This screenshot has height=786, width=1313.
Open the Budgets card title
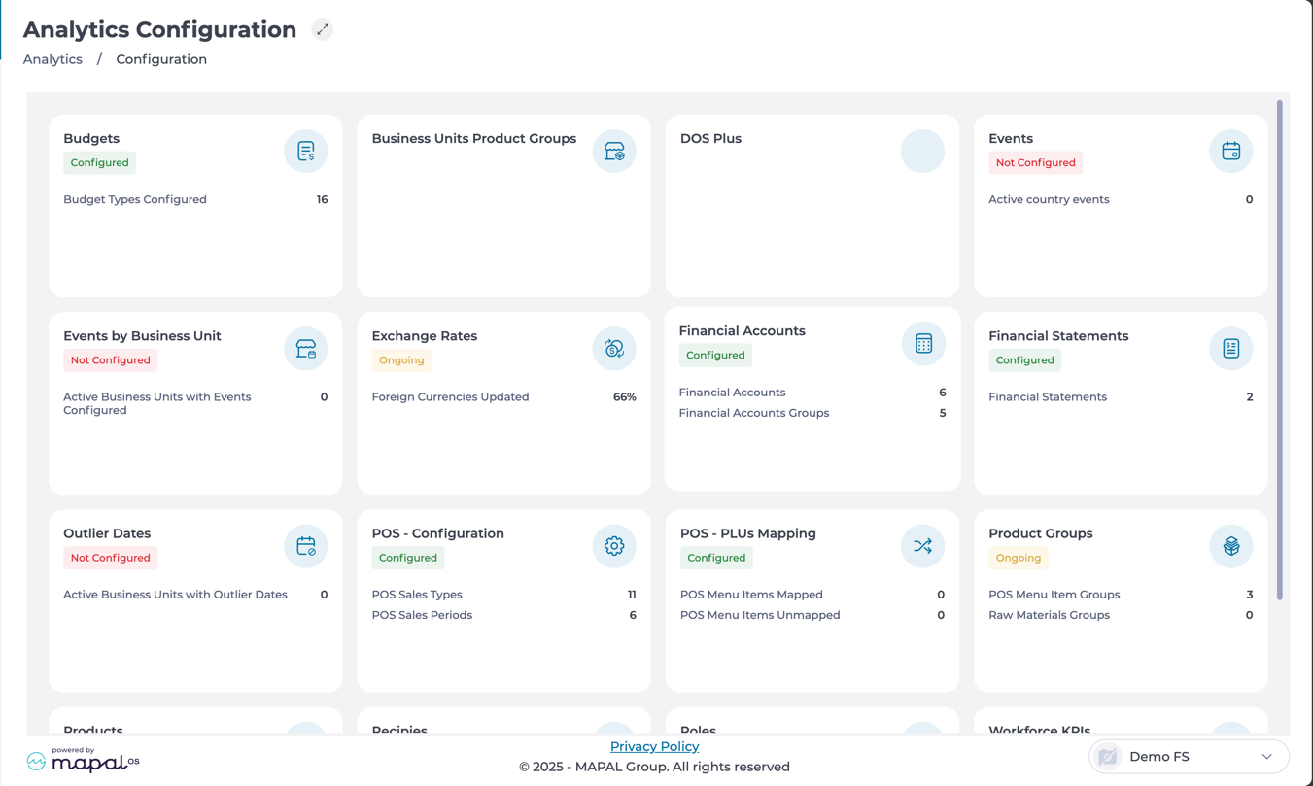91,139
